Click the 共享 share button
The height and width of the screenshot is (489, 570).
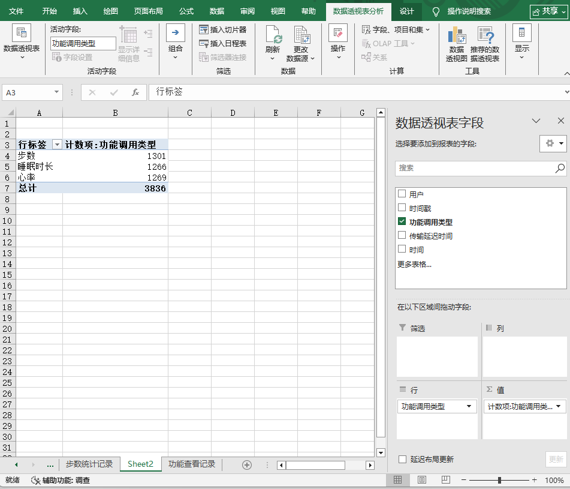pos(549,11)
